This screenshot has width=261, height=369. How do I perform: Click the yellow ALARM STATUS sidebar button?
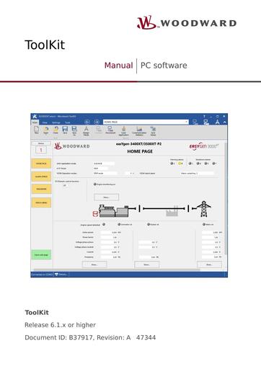point(41,177)
